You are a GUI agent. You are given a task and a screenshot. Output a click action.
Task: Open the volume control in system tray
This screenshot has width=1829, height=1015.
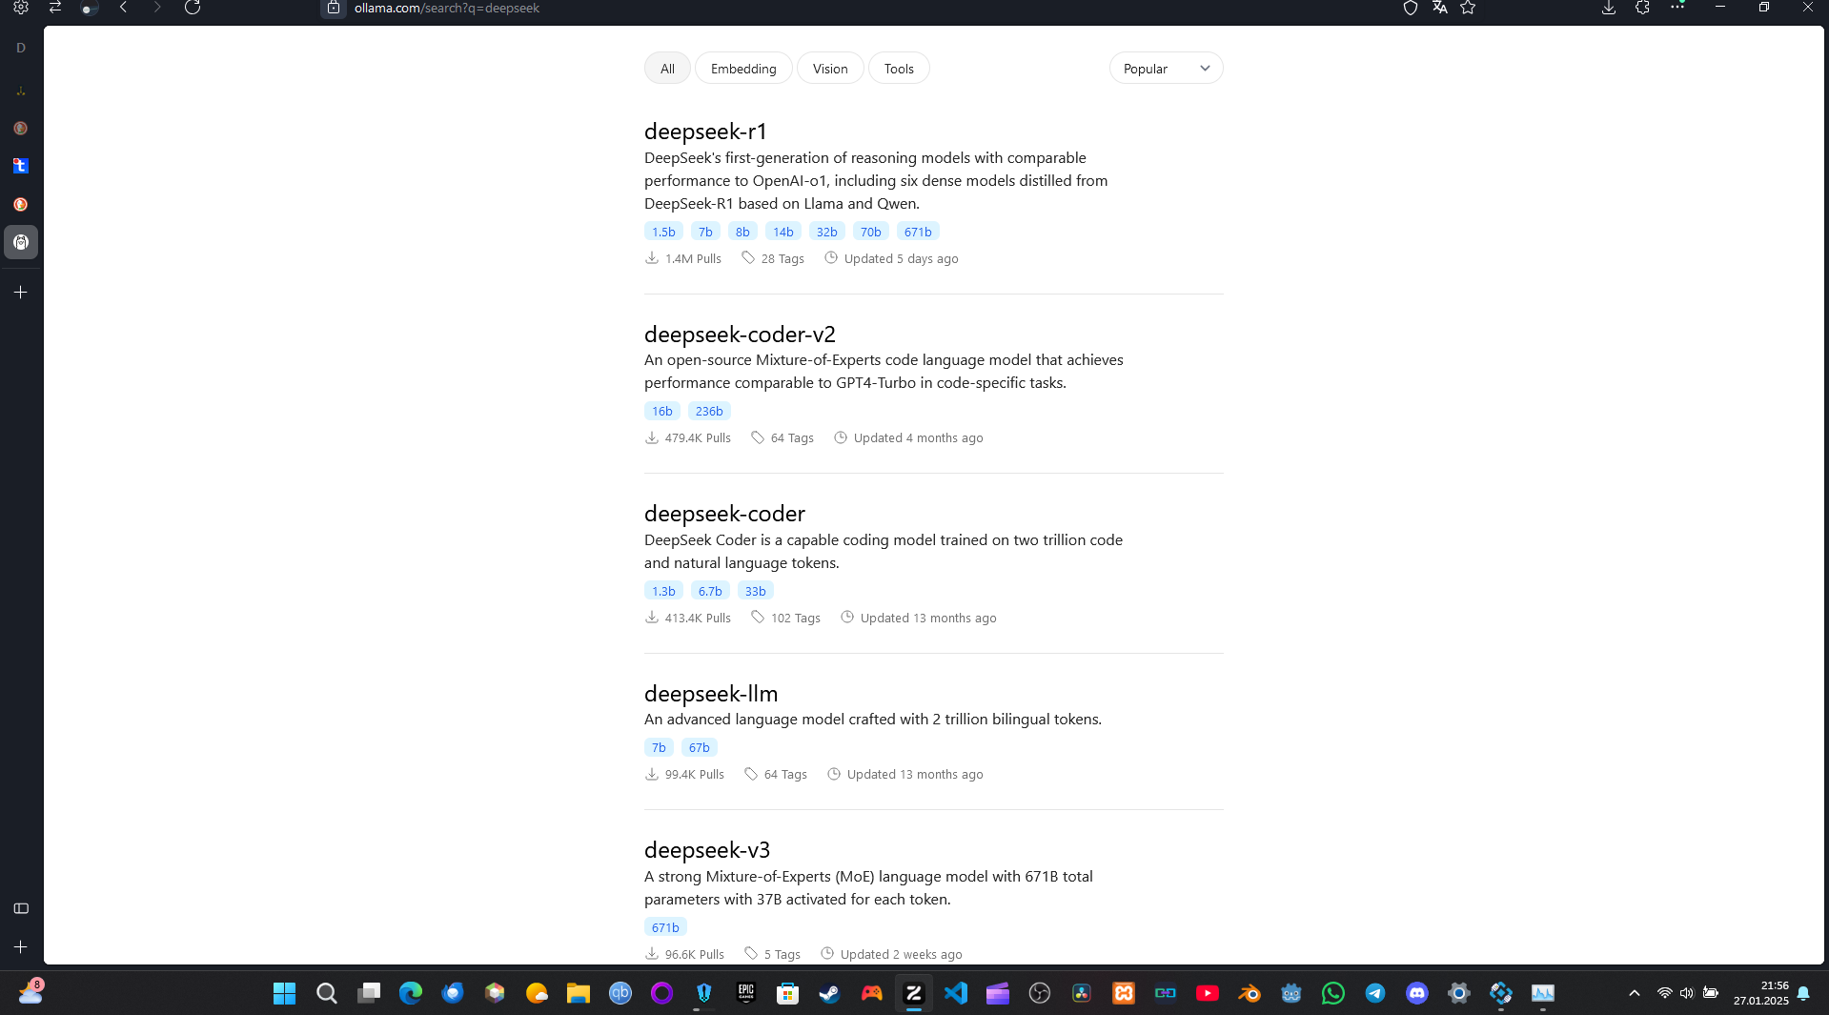pos(1687,993)
